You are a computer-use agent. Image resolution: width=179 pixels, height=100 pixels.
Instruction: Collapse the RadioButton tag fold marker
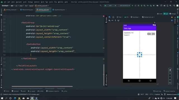point(11,44)
